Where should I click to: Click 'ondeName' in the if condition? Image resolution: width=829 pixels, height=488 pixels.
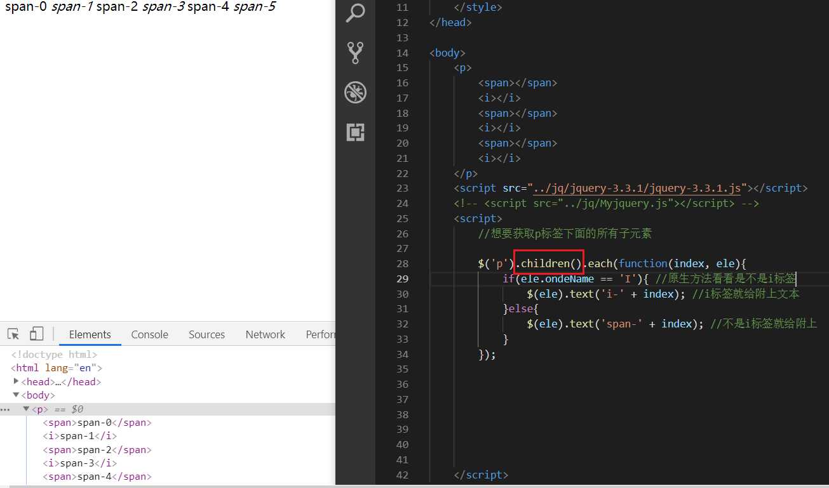click(569, 279)
